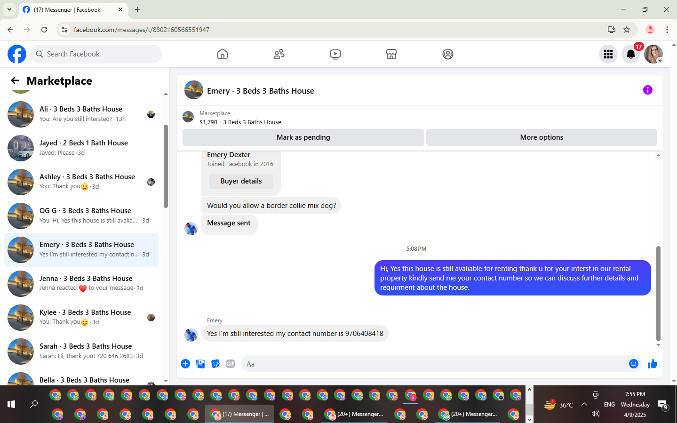Open the emoji picker in message box
This screenshot has height=423, width=677.
pos(634,364)
